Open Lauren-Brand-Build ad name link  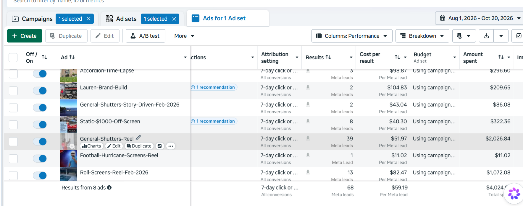(x=104, y=87)
